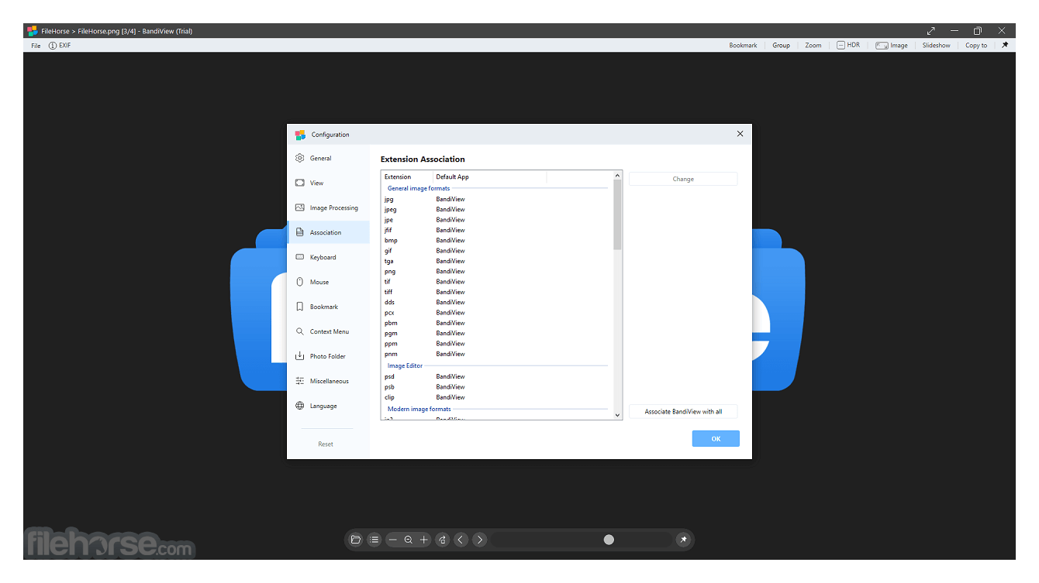The width and height of the screenshot is (1039, 583).
Task: Rotate the image using the bottom toolbar
Action: coord(442,540)
